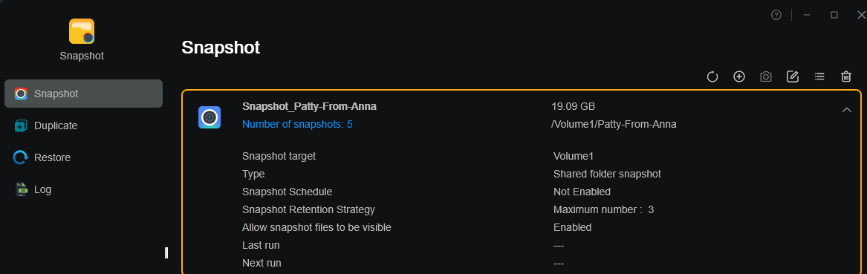Open snapshot list view icon

coord(819,76)
